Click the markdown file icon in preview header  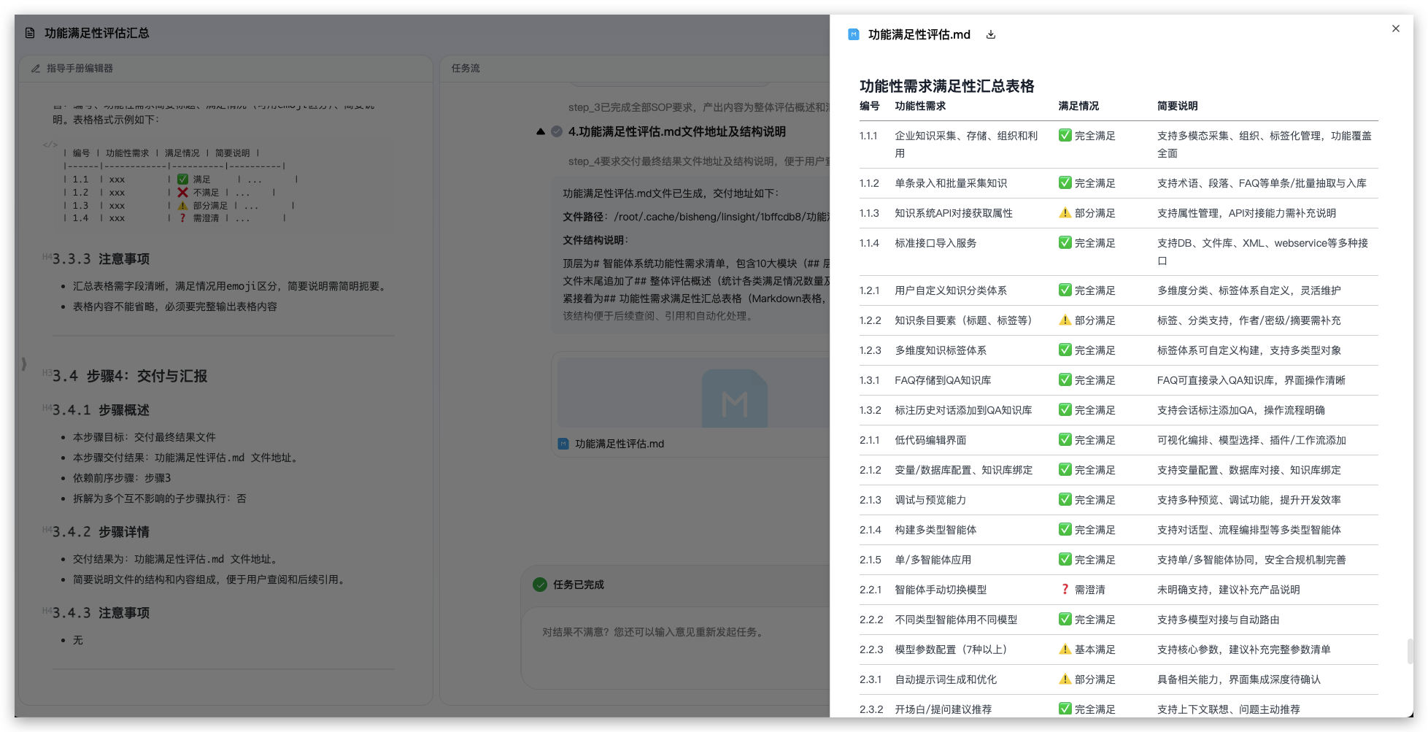(x=853, y=34)
